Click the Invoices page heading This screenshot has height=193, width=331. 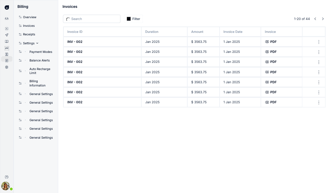(70, 6)
